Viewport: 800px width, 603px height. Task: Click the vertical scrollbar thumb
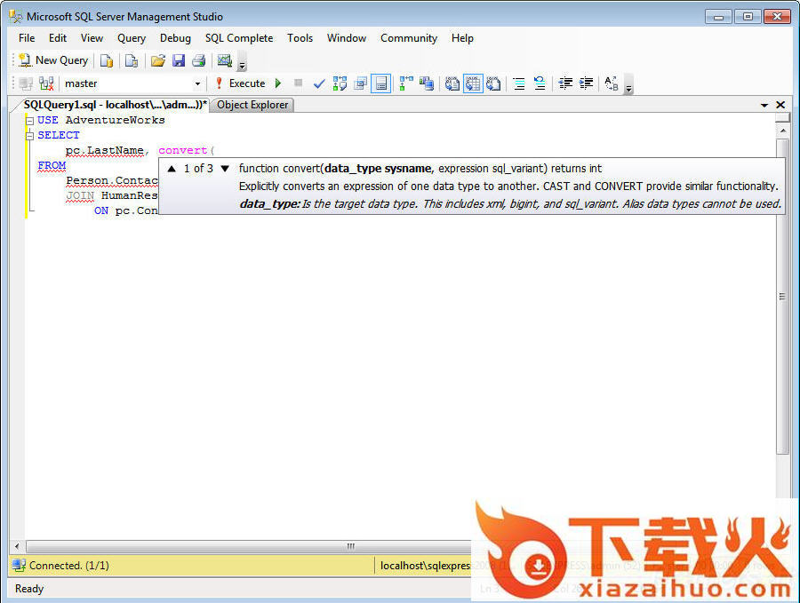[782, 296]
